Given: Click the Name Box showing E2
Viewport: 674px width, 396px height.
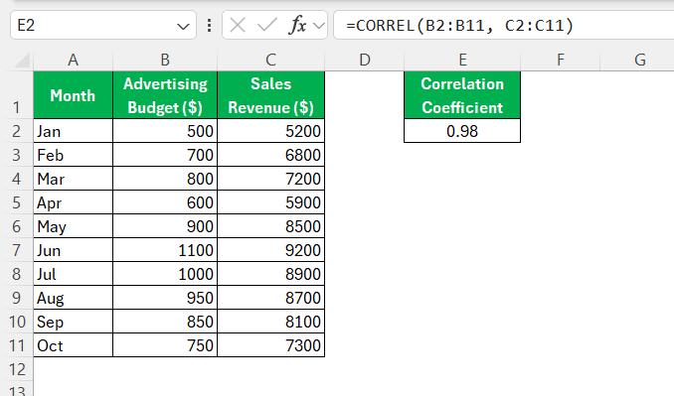Looking at the screenshot, I should (x=103, y=26).
